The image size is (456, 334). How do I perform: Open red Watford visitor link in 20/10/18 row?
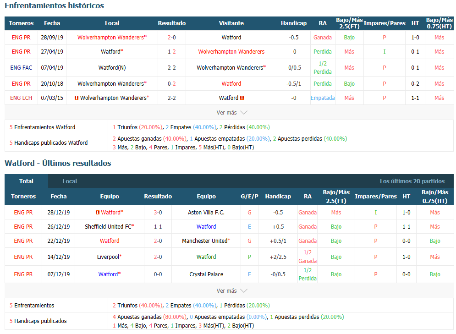pyautogui.click(x=231, y=84)
